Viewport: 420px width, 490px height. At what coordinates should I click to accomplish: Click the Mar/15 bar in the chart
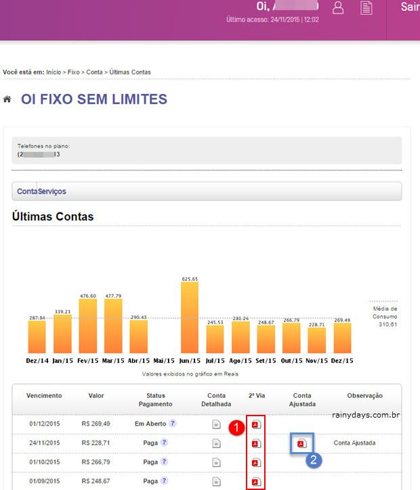(113, 326)
